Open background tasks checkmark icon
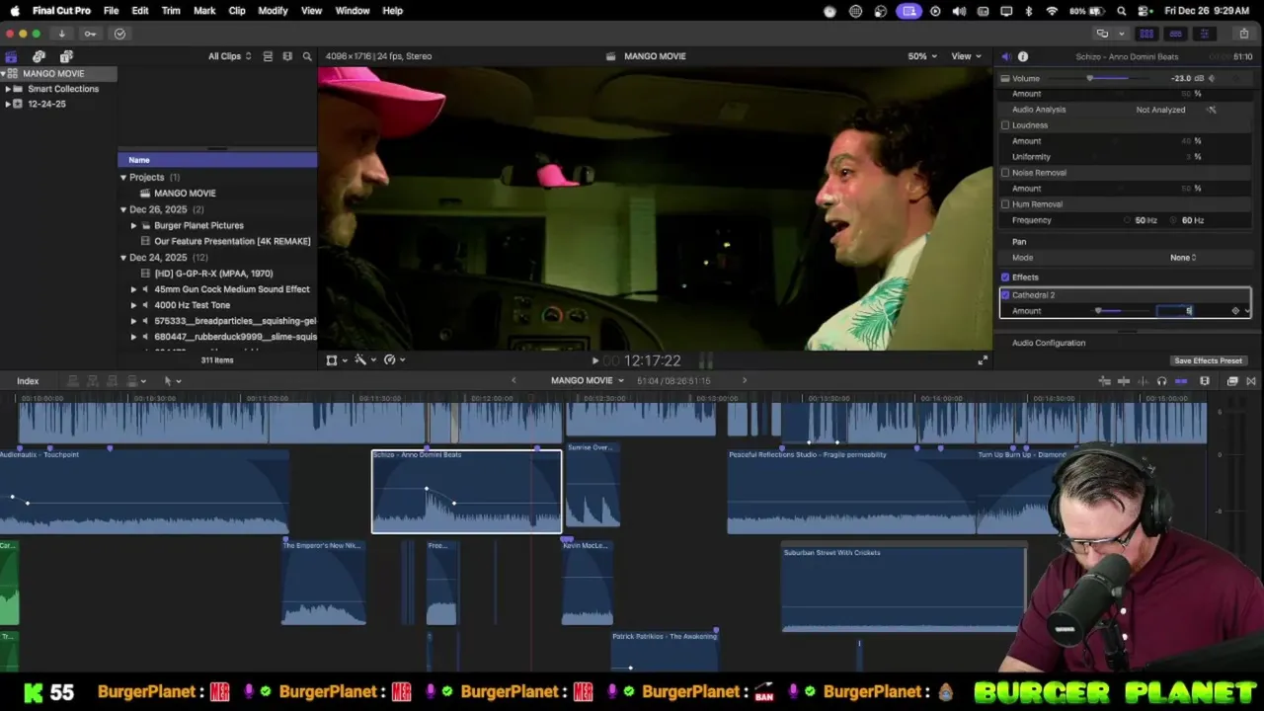Image resolution: width=1264 pixels, height=711 pixels. click(119, 34)
